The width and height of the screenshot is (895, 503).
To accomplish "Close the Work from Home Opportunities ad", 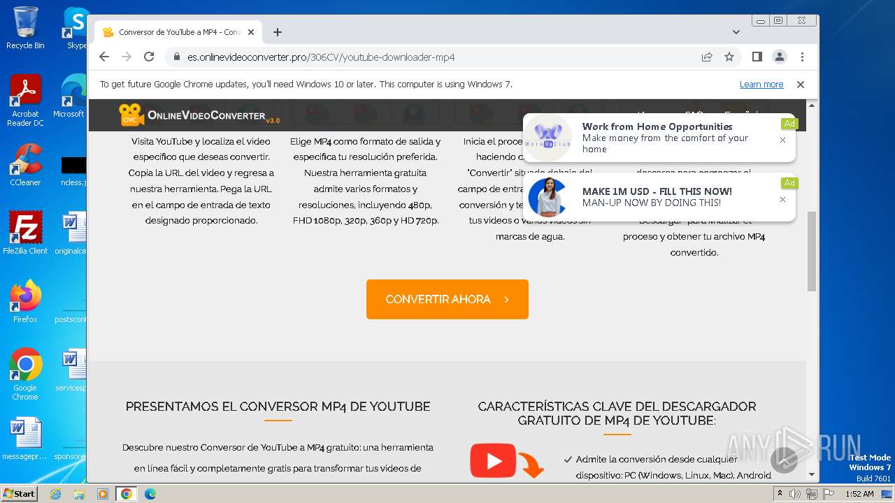I will tap(782, 140).
